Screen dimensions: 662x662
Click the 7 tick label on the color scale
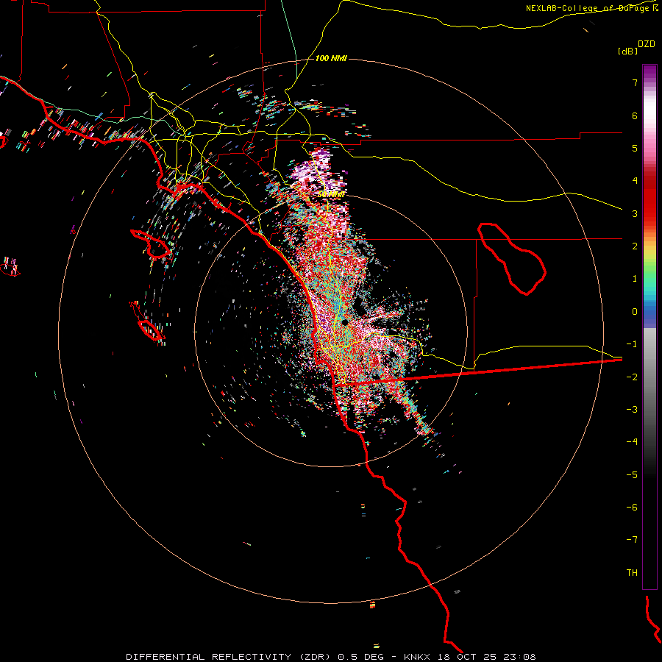tap(635, 82)
